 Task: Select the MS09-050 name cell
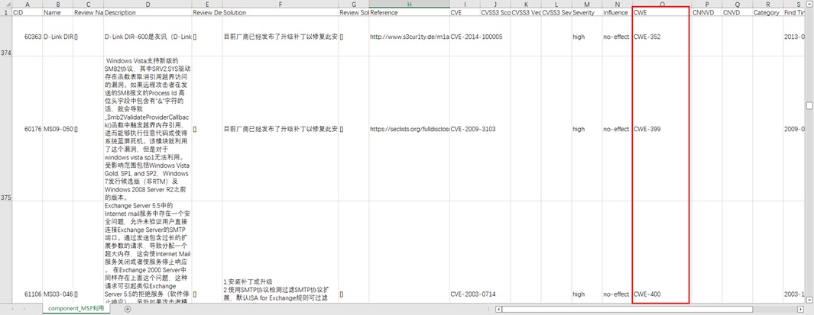pos(57,128)
